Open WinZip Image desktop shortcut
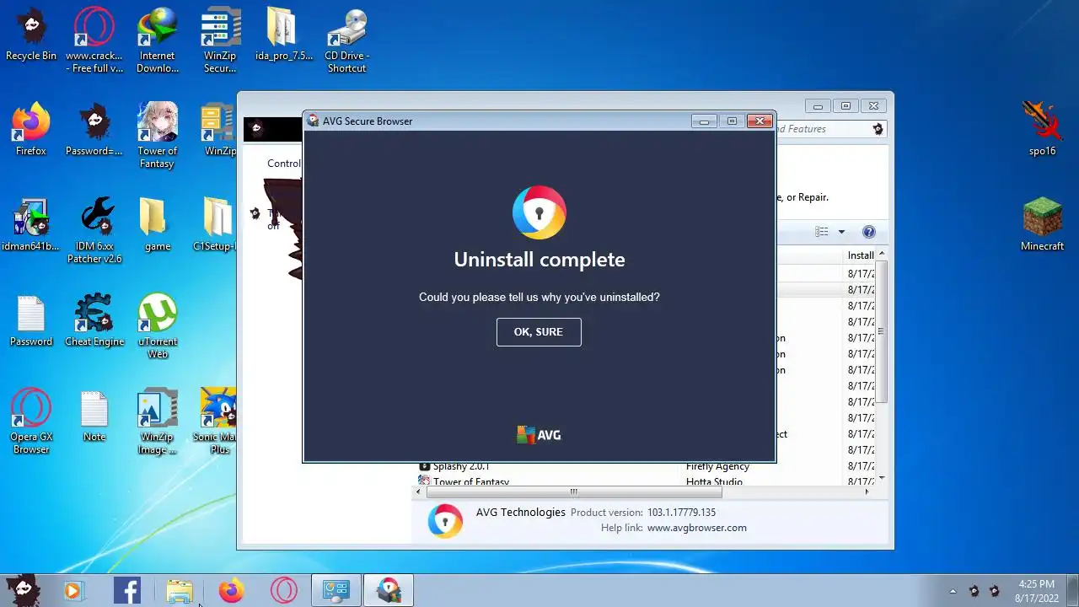 [x=158, y=422]
